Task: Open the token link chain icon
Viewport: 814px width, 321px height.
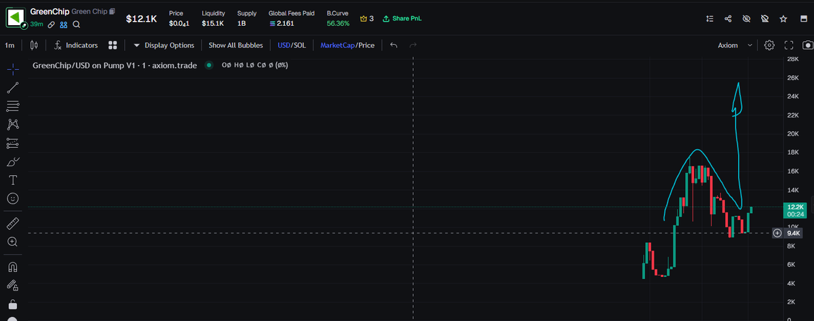Action: coord(51,24)
